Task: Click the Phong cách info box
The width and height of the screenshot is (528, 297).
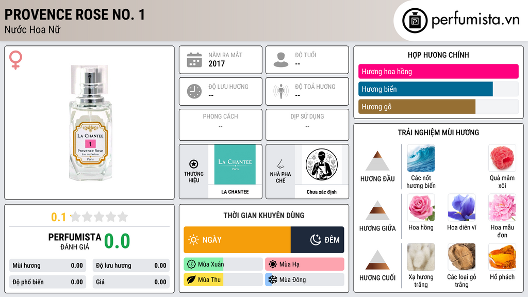Action: pyautogui.click(x=221, y=125)
